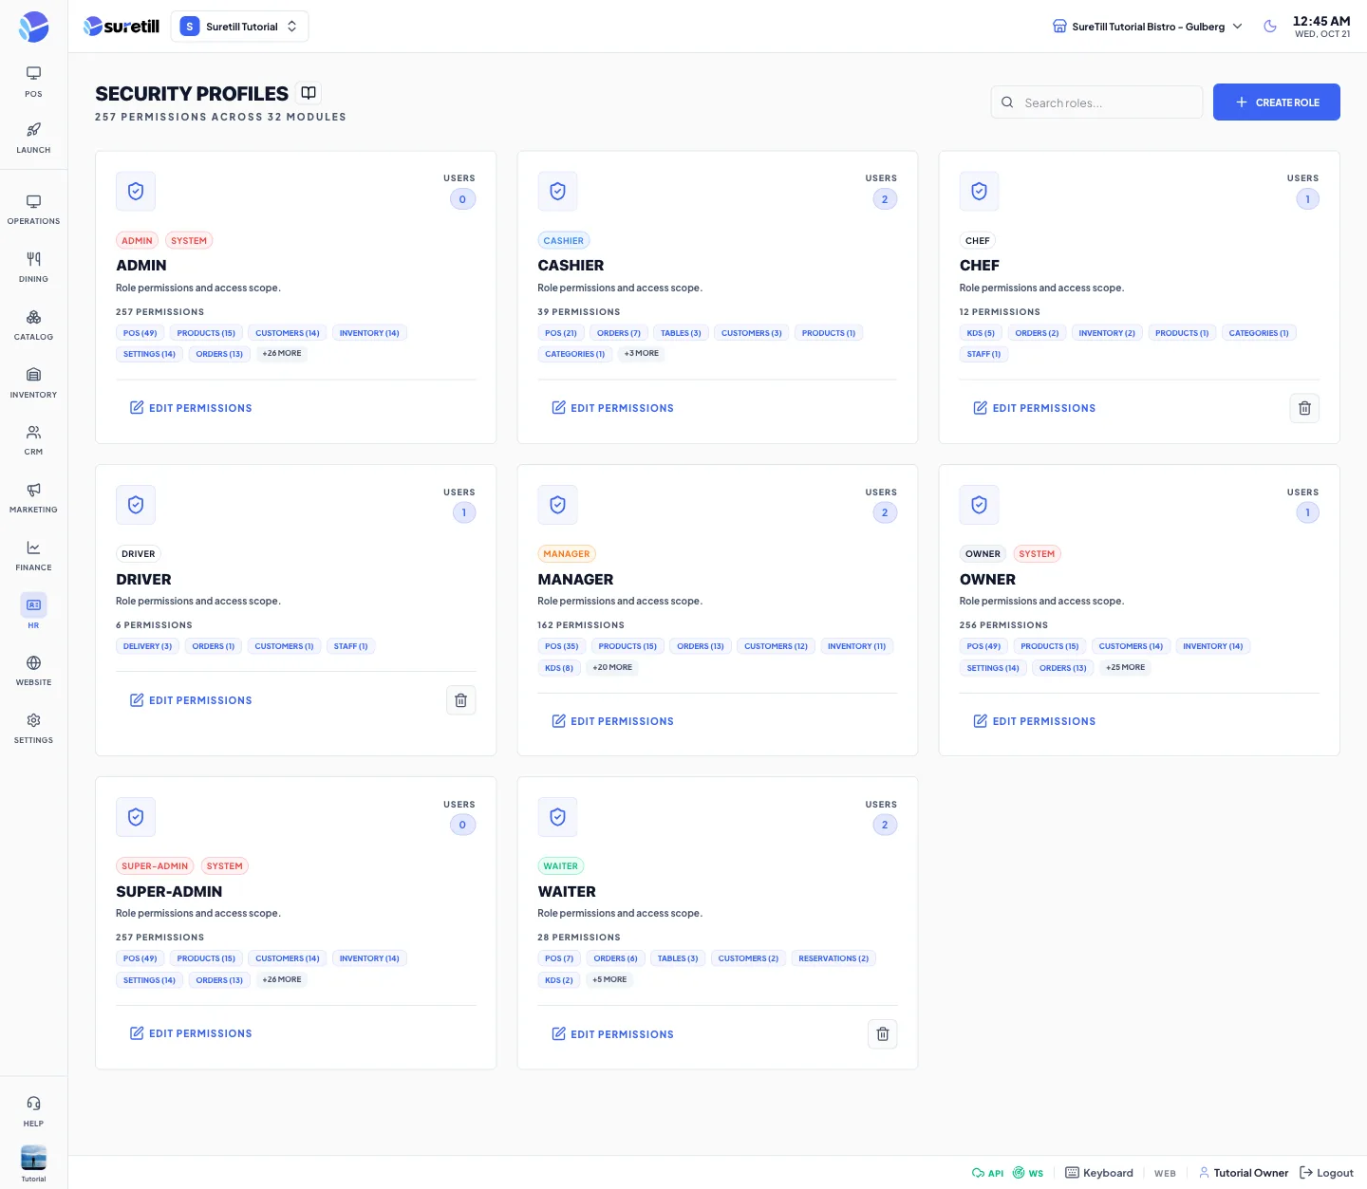Open the Dining section
Screen dimensions: 1367x1189
tap(33, 268)
